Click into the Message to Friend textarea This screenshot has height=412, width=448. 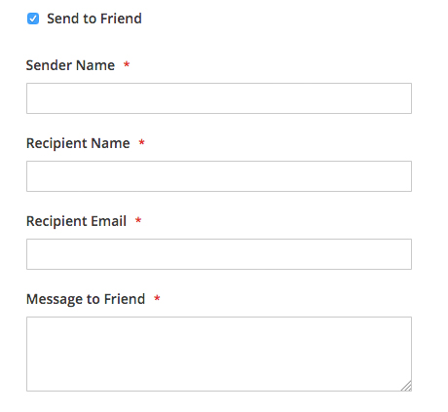219,354
